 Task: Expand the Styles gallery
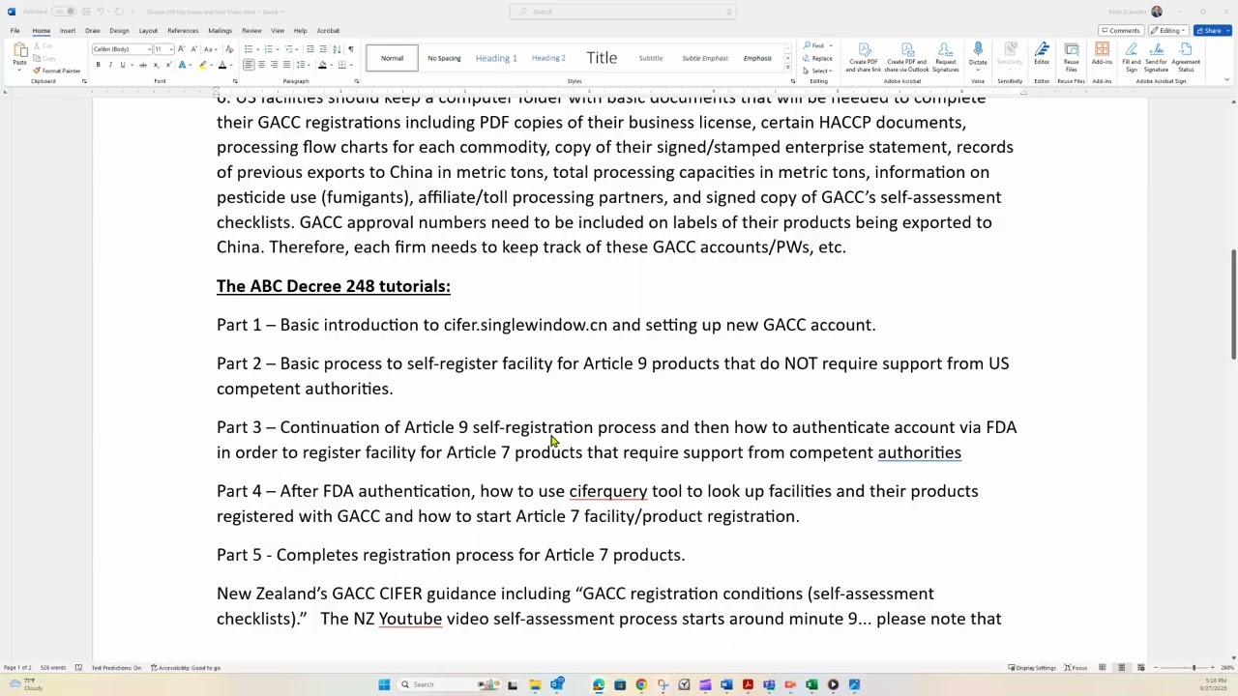coord(787,70)
